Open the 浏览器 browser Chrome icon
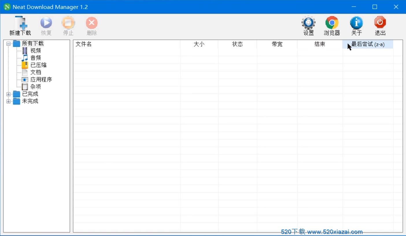Image resolution: width=406 pixels, height=236 pixels. pos(332,23)
